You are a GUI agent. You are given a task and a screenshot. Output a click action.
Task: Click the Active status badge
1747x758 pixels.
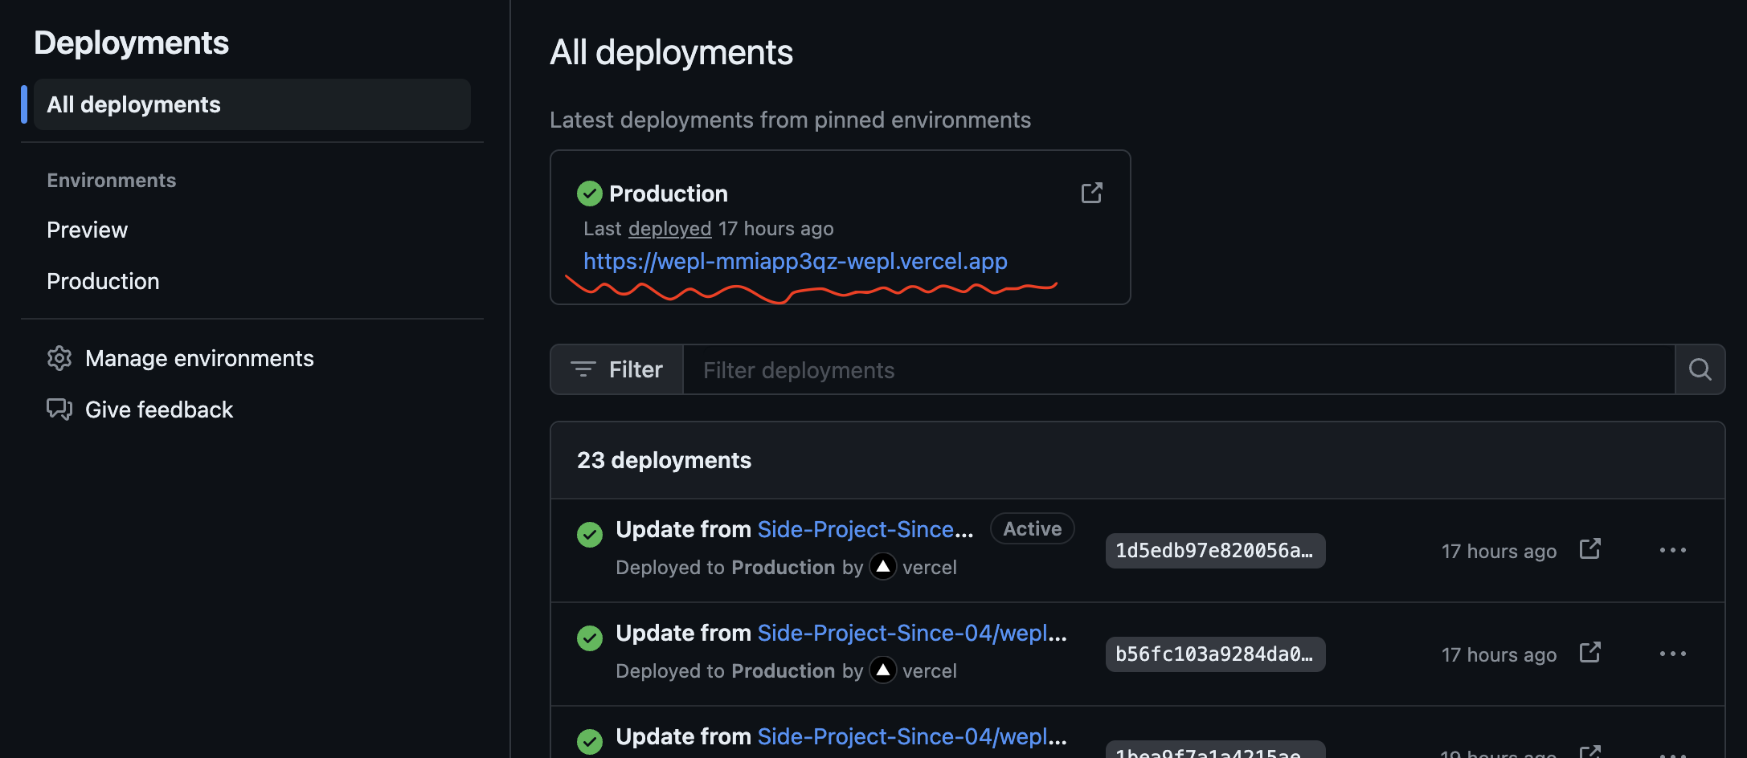click(x=1032, y=528)
